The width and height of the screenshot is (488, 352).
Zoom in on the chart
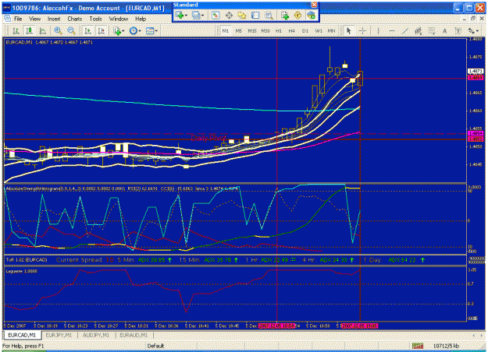pyautogui.click(x=58, y=30)
